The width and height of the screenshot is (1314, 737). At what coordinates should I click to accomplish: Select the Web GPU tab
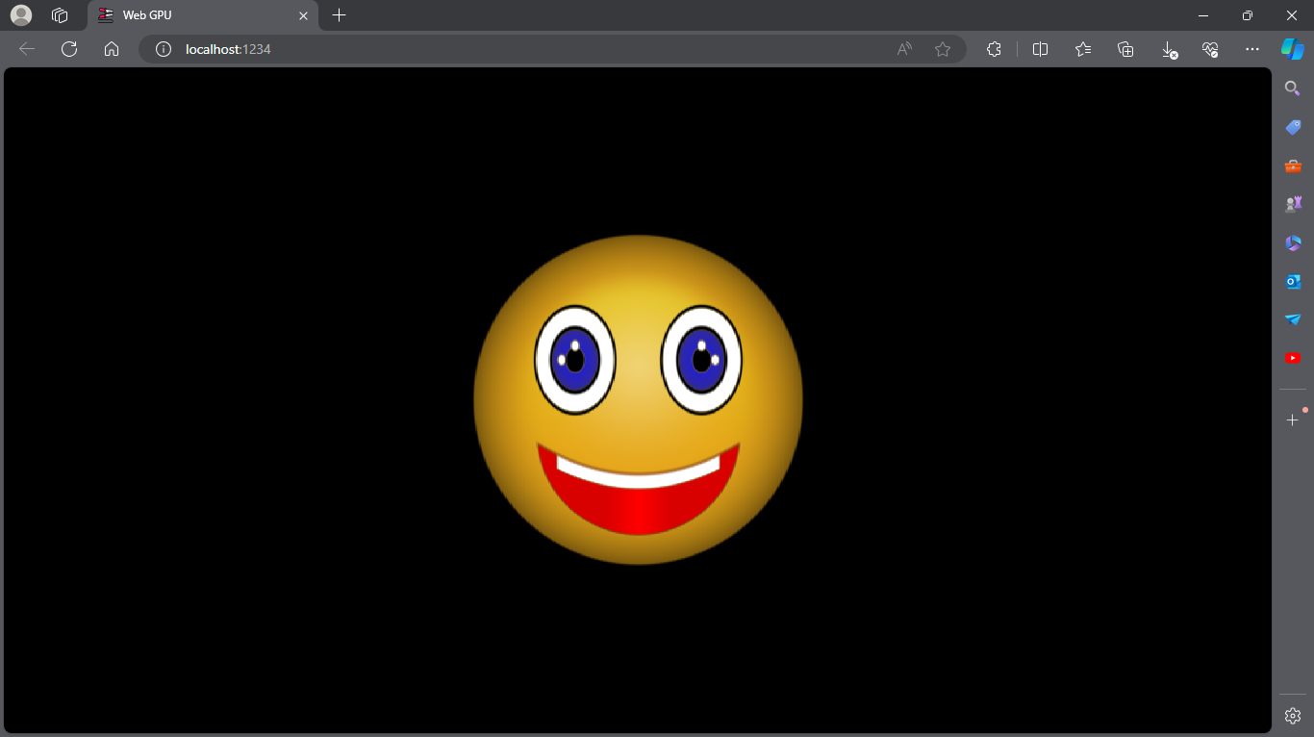click(192, 15)
